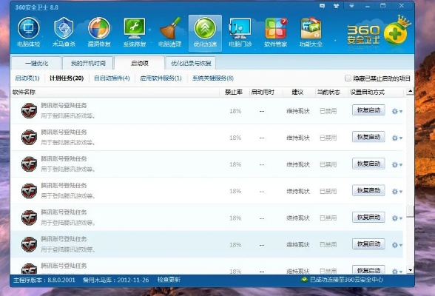The image size is (435, 296).
Task: Click 恢复启动 in the second row
Action: 368,137
